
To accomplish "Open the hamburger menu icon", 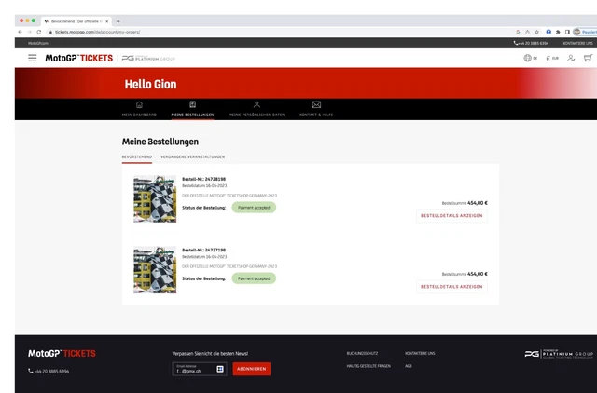I will pos(33,58).
